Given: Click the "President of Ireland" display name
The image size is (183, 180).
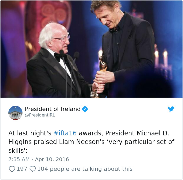Looking at the screenshot, I should point(53,109).
